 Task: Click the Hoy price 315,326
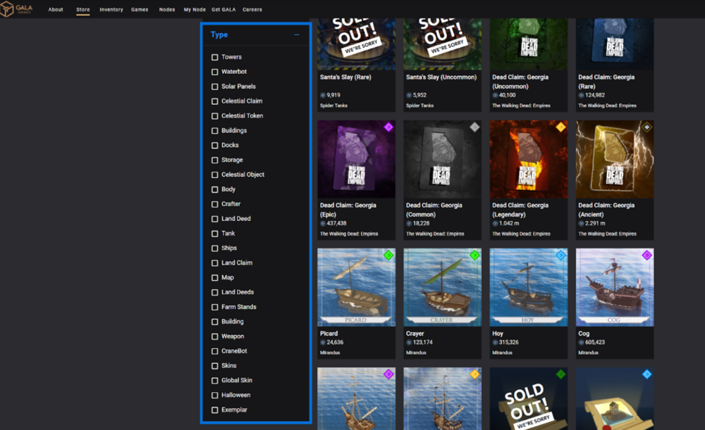pyautogui.click(x=508, y=343)
